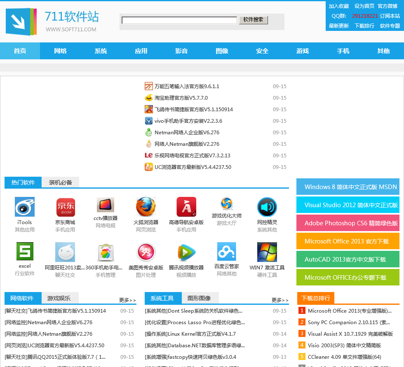Open the 系统 navigation category
The width and height of the screenshot is (404, 367).
coord(101,51)
